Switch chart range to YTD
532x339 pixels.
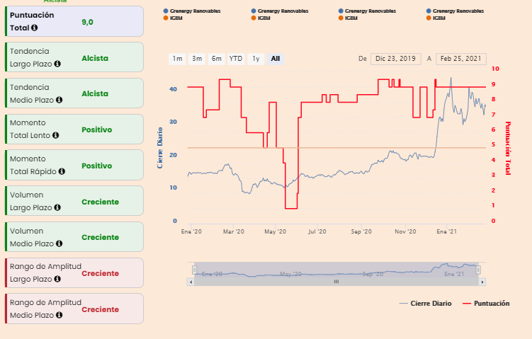236,59
